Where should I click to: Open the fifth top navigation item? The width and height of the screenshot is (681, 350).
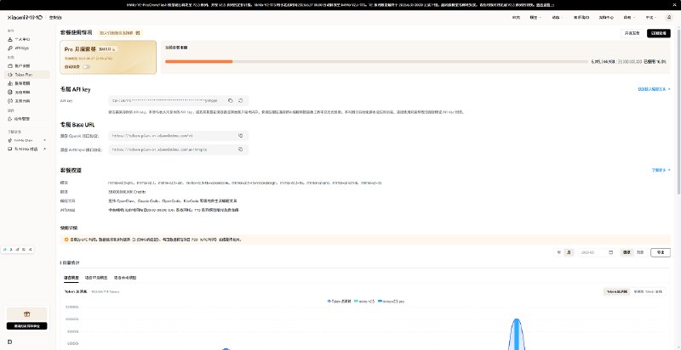click(x=606, y=17)
